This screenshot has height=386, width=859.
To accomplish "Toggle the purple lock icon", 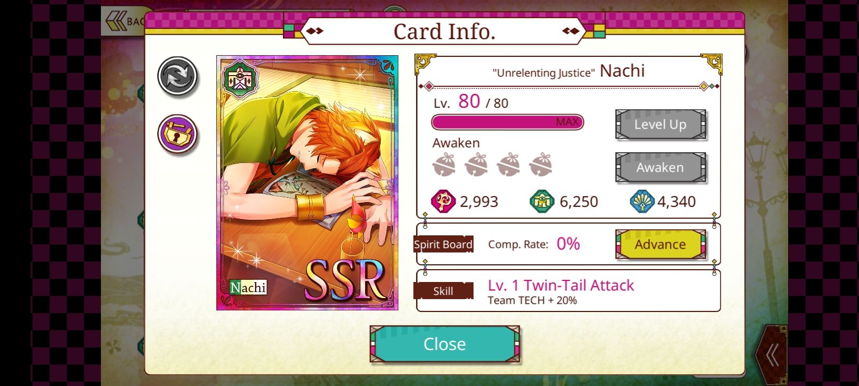I will click(178, 134).
